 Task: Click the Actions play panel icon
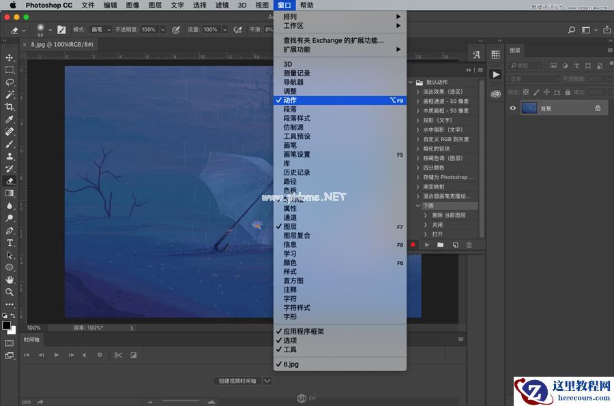tap(496, 74)
